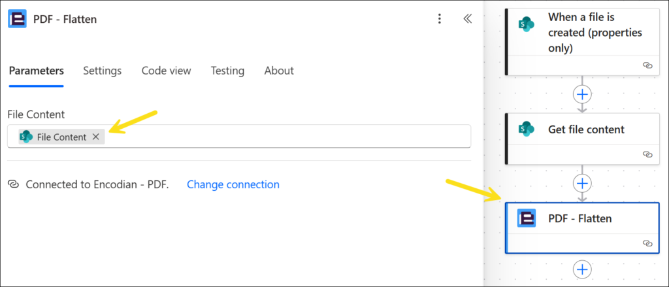The height and width of the screenshot is (287, 669).
Task: Click connection icon on Get file content card
Action: pos(647,154)
